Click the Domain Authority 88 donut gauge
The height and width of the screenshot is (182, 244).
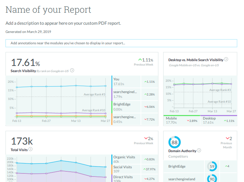[x=174, y=142]
